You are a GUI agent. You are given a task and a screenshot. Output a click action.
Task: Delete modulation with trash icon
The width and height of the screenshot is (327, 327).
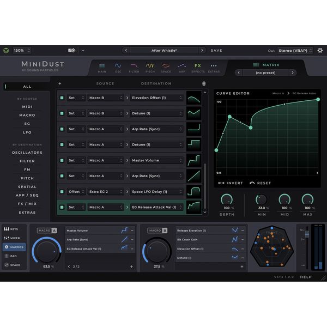pos(204,84)
